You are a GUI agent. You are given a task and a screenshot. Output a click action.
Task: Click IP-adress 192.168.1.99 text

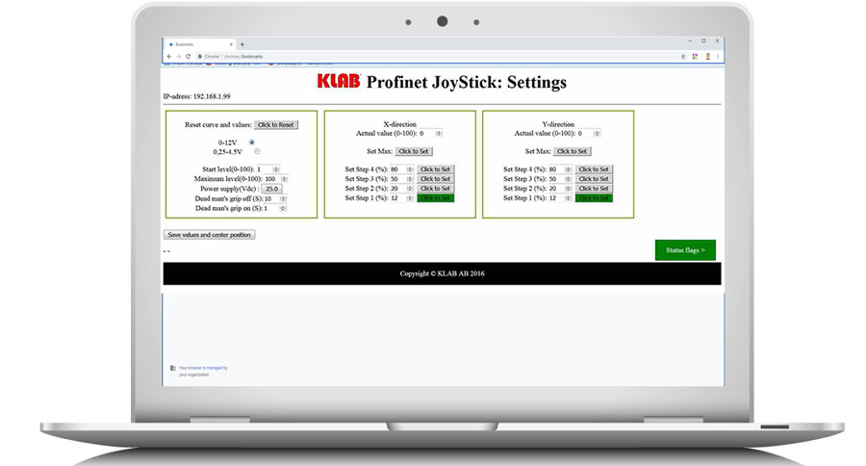pyautogui.click(x=196, y=96)
